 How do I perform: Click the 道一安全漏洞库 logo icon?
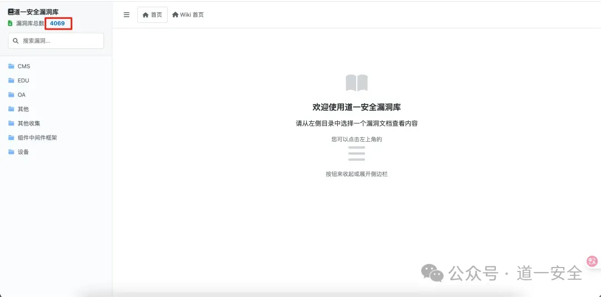click(11, 12)
